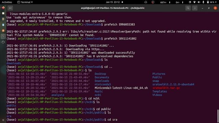Click 'Downloads' in home directory listing
The image size is (219, 123).
102,81
